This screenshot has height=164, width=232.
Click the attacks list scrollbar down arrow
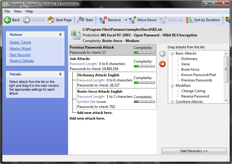point(226,101)
